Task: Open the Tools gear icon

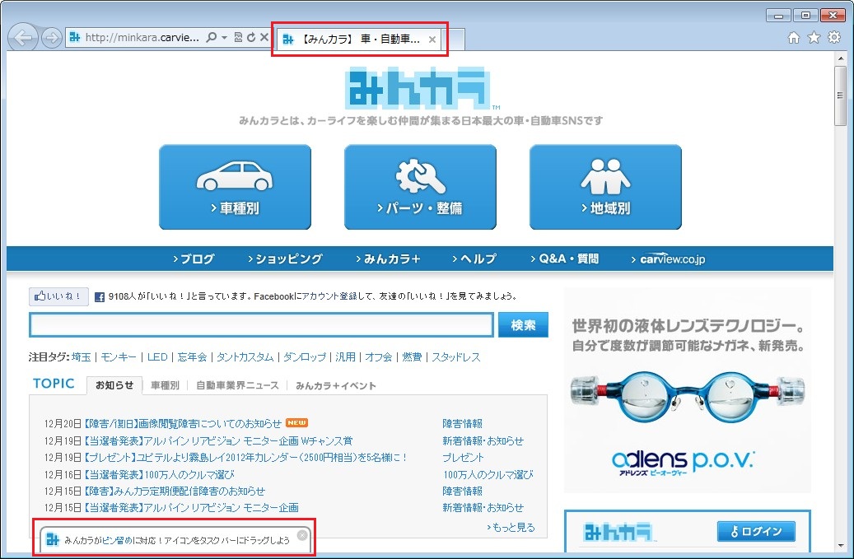Action: 834,37
